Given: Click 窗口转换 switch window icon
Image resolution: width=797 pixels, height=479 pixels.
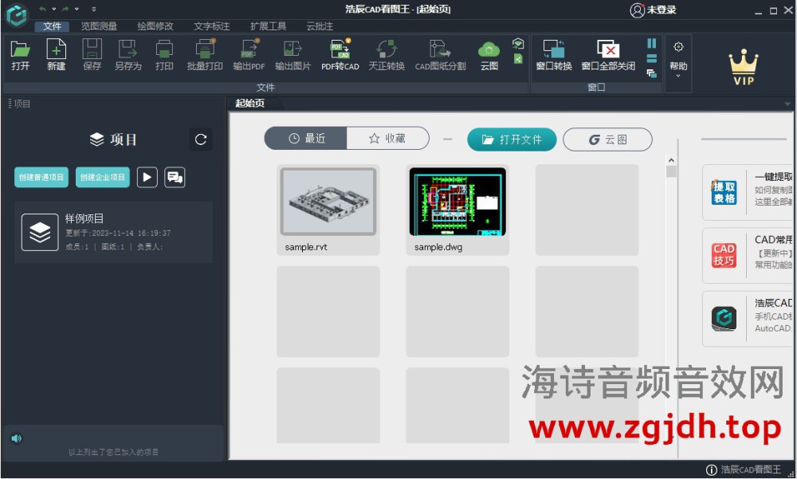Looking at the screenshot, I should 554,55.
